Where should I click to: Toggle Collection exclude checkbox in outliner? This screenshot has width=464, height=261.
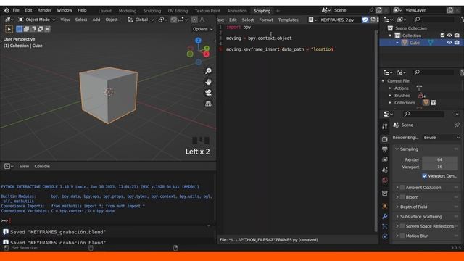coord(442,36)
